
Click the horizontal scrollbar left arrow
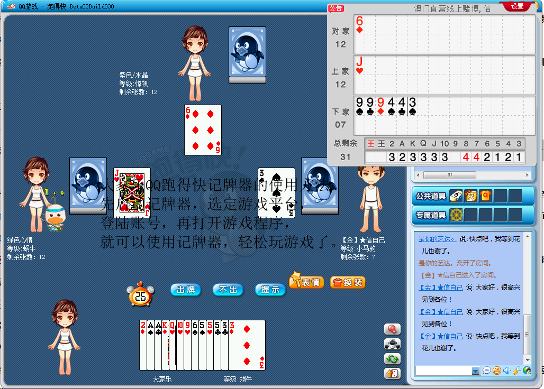click(418, 175)
